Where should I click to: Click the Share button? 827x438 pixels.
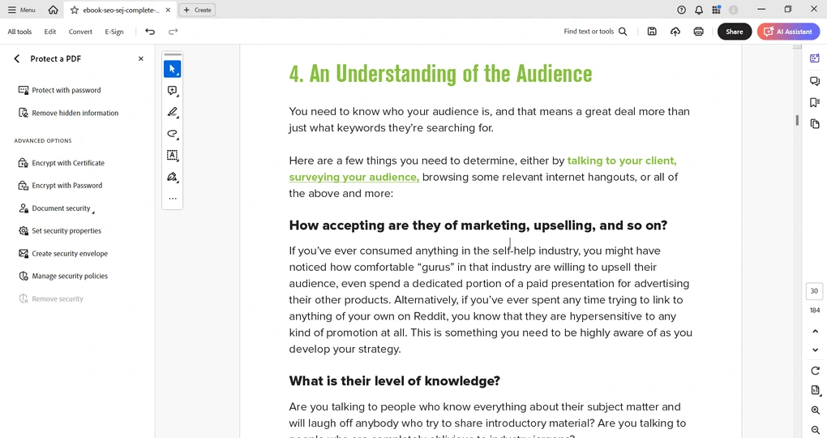[x=734, y=32]
